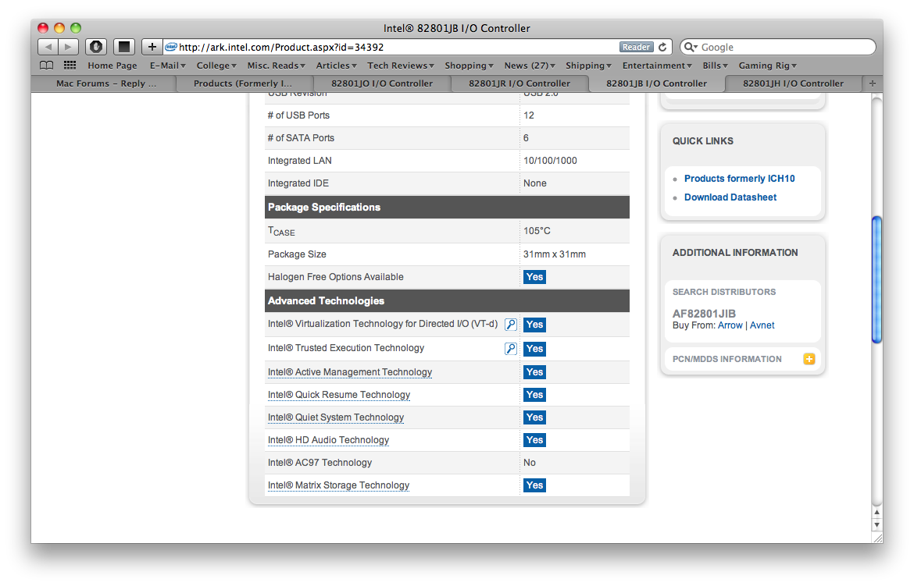The image size is (914, 586).
Task: Open the Bills bookmarks dropdown
Action: 716,66
